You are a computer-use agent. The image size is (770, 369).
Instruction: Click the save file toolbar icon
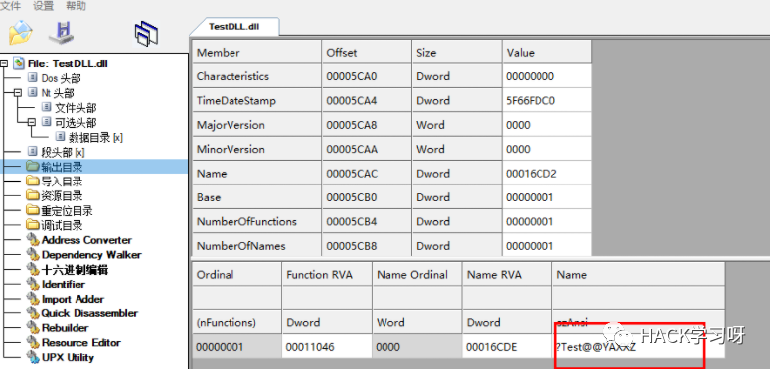tap(61, 33)
